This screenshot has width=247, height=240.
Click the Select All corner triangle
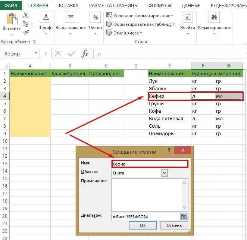click(6, 66)
